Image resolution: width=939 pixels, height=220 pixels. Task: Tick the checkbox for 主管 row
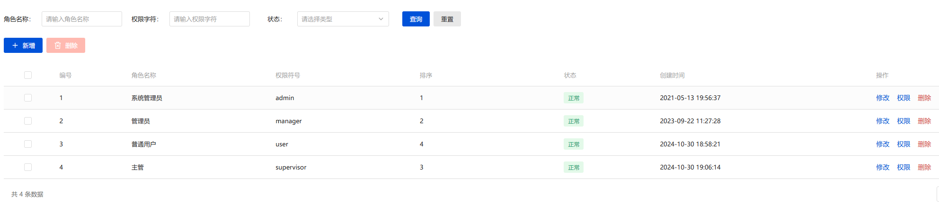pos(28,167)
